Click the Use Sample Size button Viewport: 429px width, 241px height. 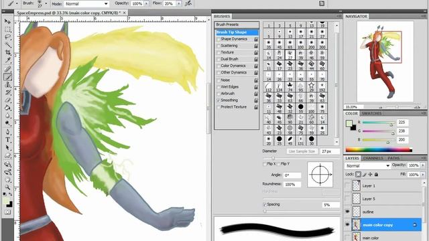tap(302, 151)
